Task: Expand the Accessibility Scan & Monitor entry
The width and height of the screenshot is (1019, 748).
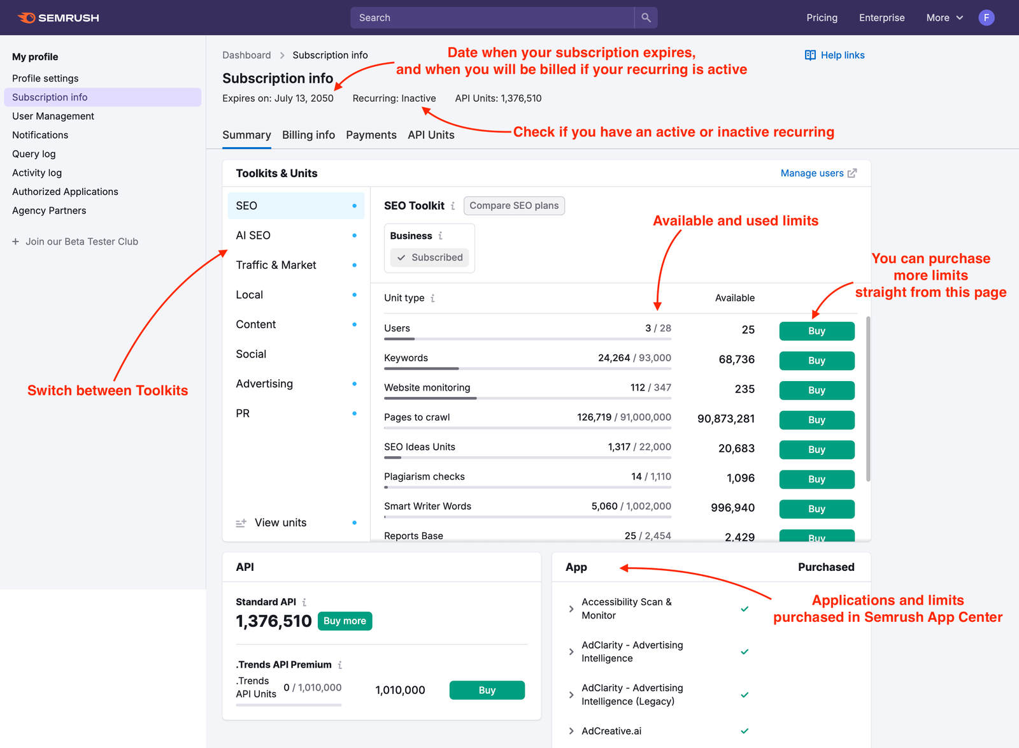Action: tap(571, 608)
